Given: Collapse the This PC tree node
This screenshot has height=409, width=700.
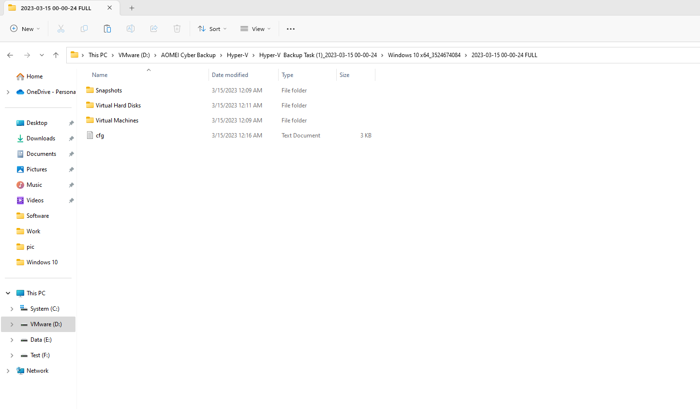Looking at the screenshot, I should click(8, 293).
